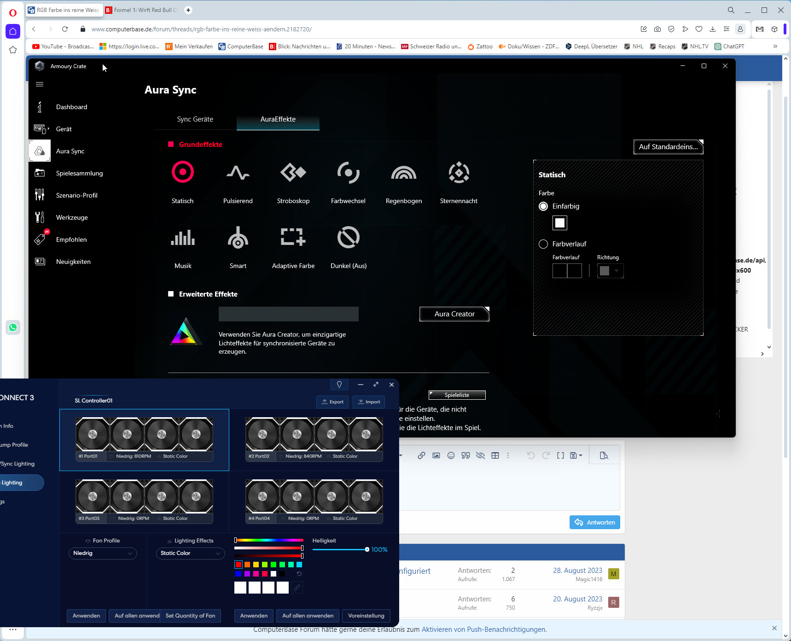Toggle BB code brackets in forum editor
This screenshot has width=791, height=641.
coord(560,455)
